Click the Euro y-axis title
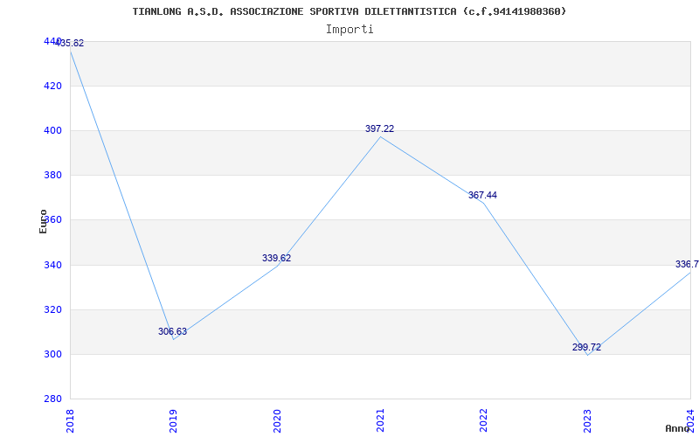 [x=43, y=222]
